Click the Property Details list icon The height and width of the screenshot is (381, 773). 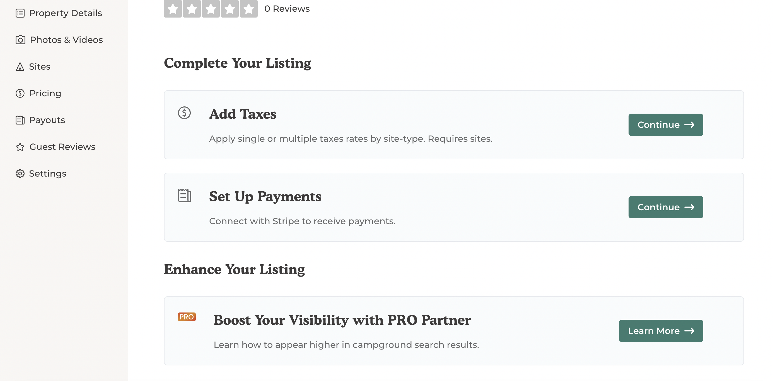20,13
